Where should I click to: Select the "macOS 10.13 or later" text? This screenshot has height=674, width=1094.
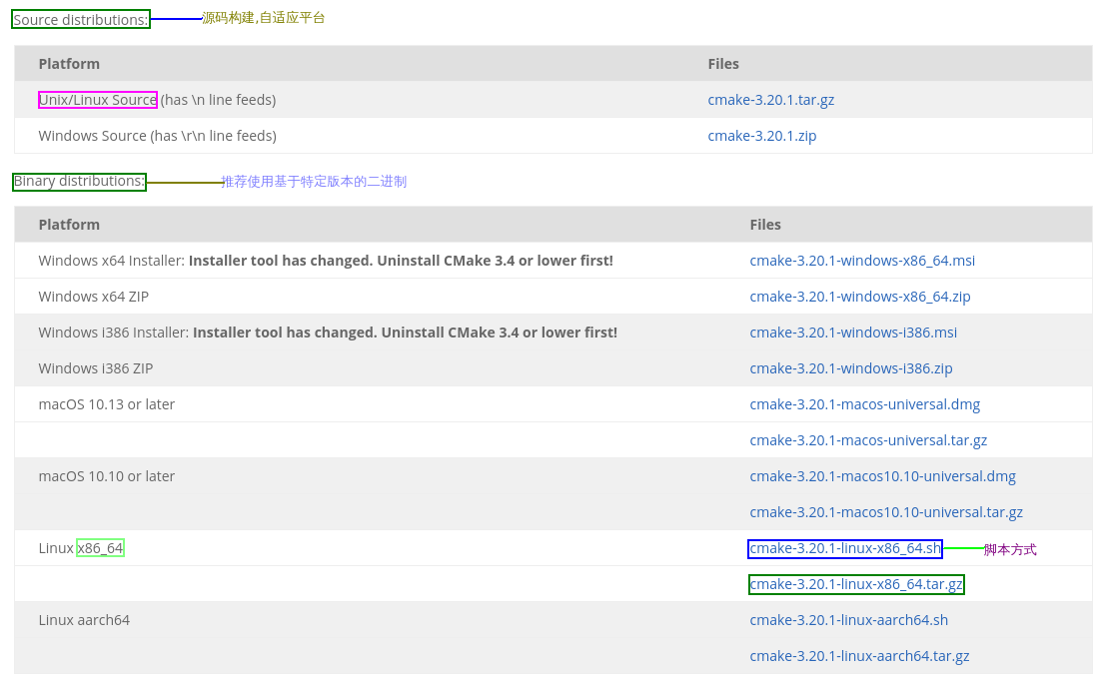[x=106, y=405]
